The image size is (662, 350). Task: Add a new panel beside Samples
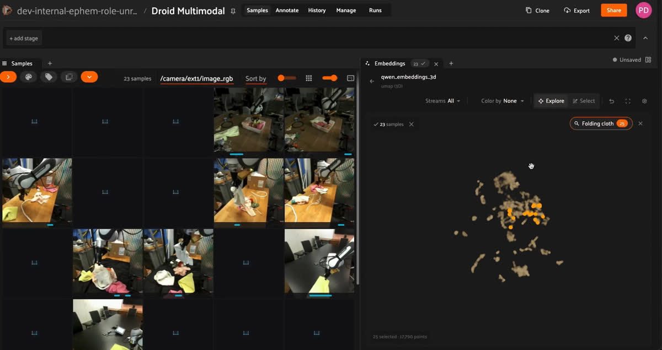pos(50,63)
